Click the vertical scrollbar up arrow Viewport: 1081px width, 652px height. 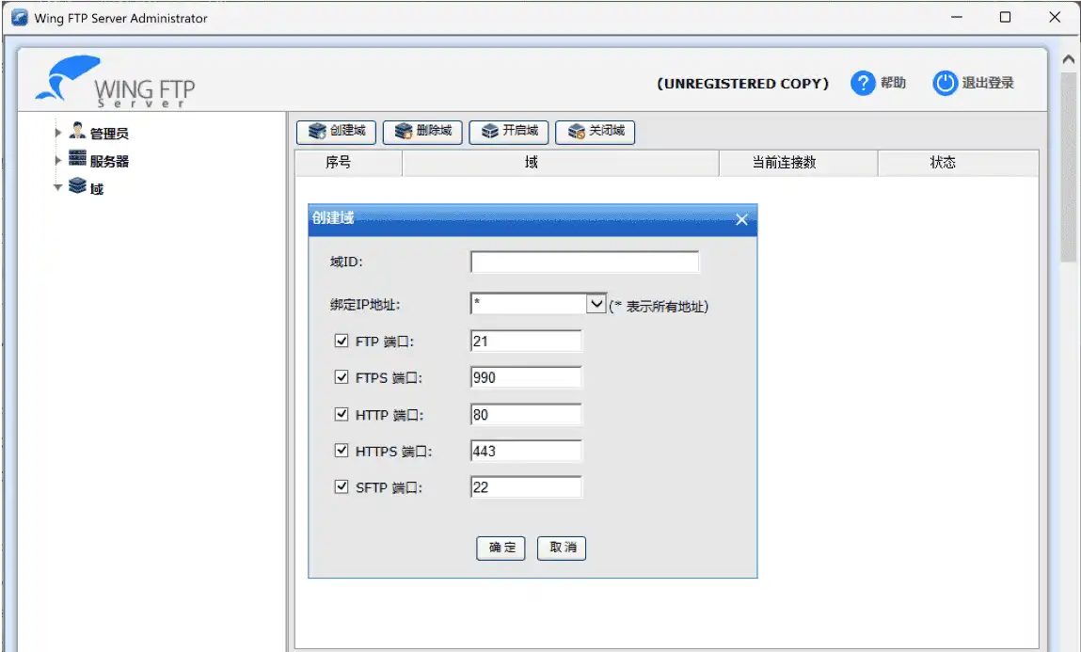tap(1069, 59)
